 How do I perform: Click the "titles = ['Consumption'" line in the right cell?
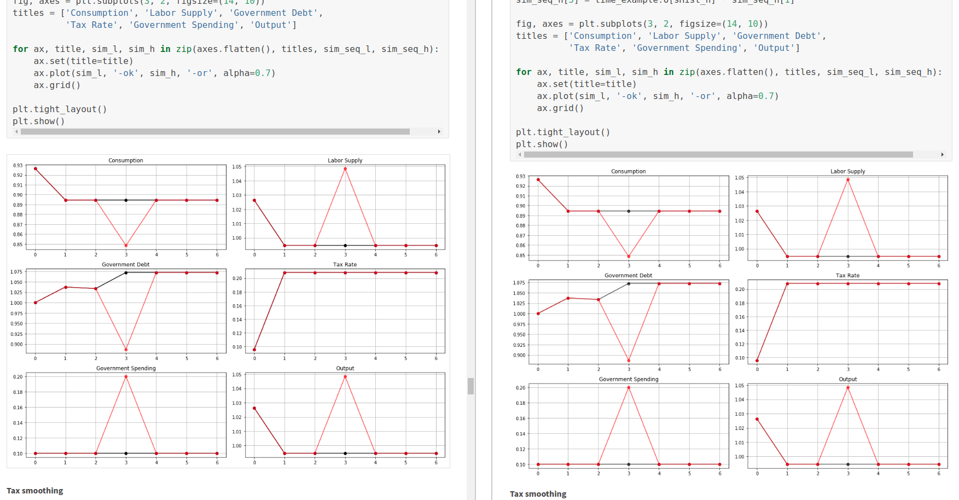(671, 36)
